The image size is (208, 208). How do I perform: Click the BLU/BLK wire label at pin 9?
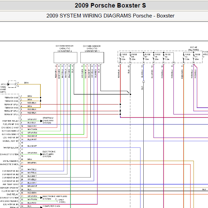click(32, 123)
